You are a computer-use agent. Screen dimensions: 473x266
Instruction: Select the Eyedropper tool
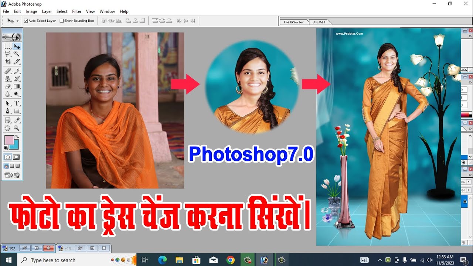(x=17, y=120)
